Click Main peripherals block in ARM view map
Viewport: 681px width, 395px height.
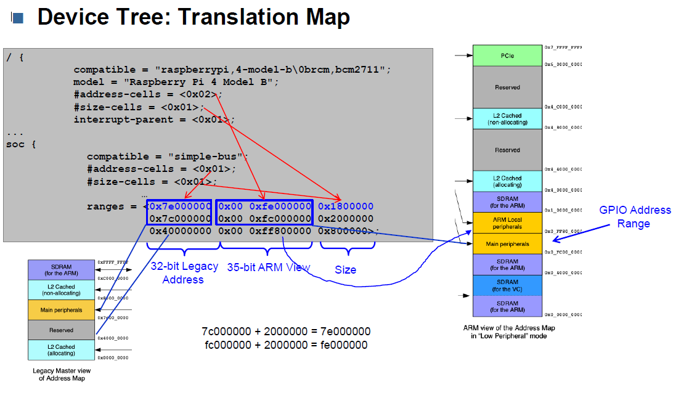tap(507, 244)
